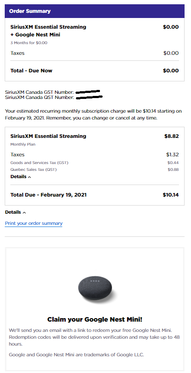This screenshot has width=191, height=373.
Task: Select the redacted GST Number value
Action: coord(88,92)
